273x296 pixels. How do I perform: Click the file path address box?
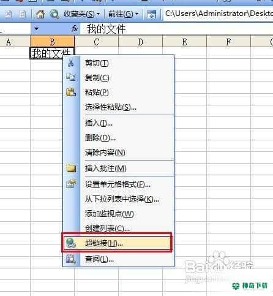[218, 13]
